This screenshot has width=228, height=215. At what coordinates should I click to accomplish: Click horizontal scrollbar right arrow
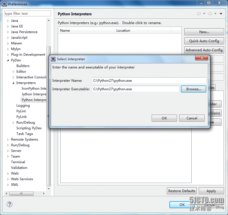tap(44, 193)
